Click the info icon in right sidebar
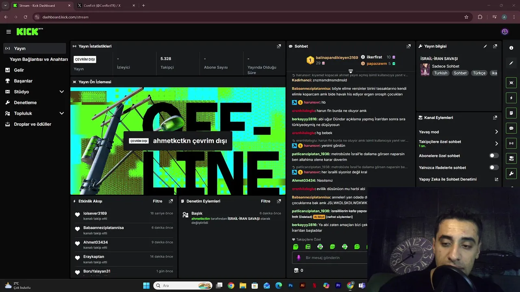 [x=511, y=48]
